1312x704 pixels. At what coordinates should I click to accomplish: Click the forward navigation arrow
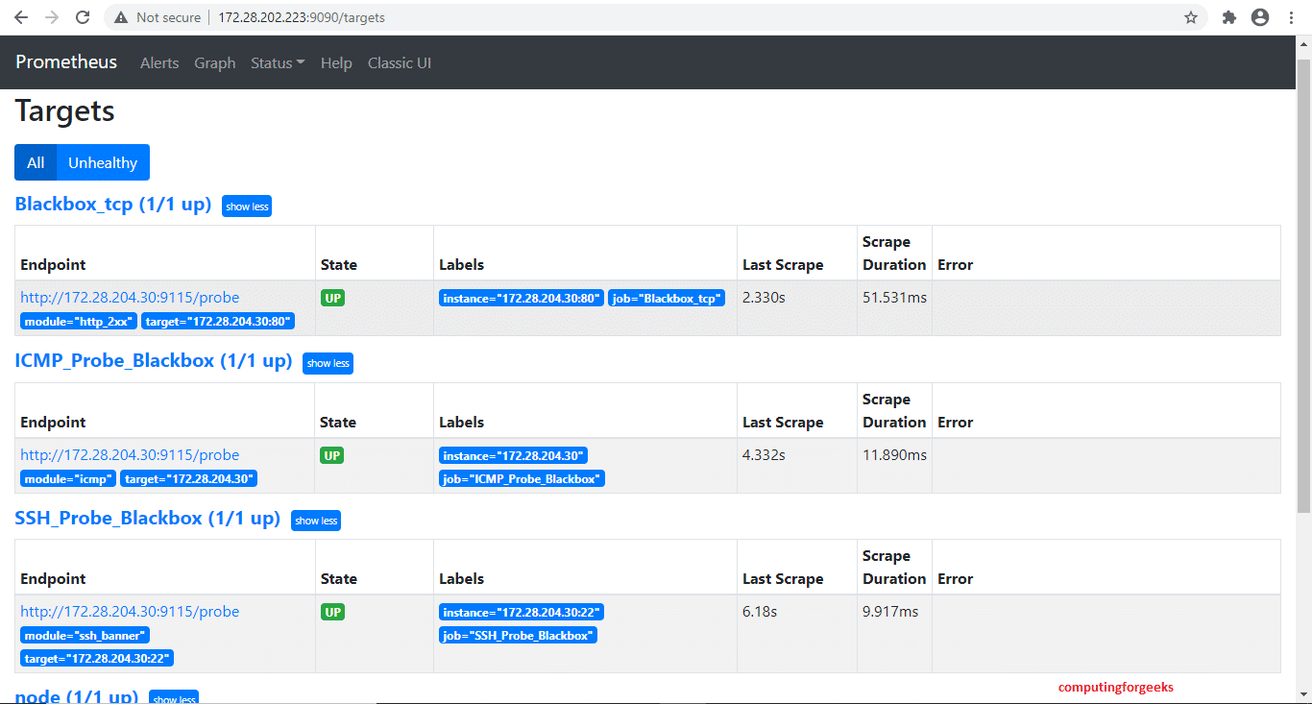pyautogui.click(x=52, y=16)
